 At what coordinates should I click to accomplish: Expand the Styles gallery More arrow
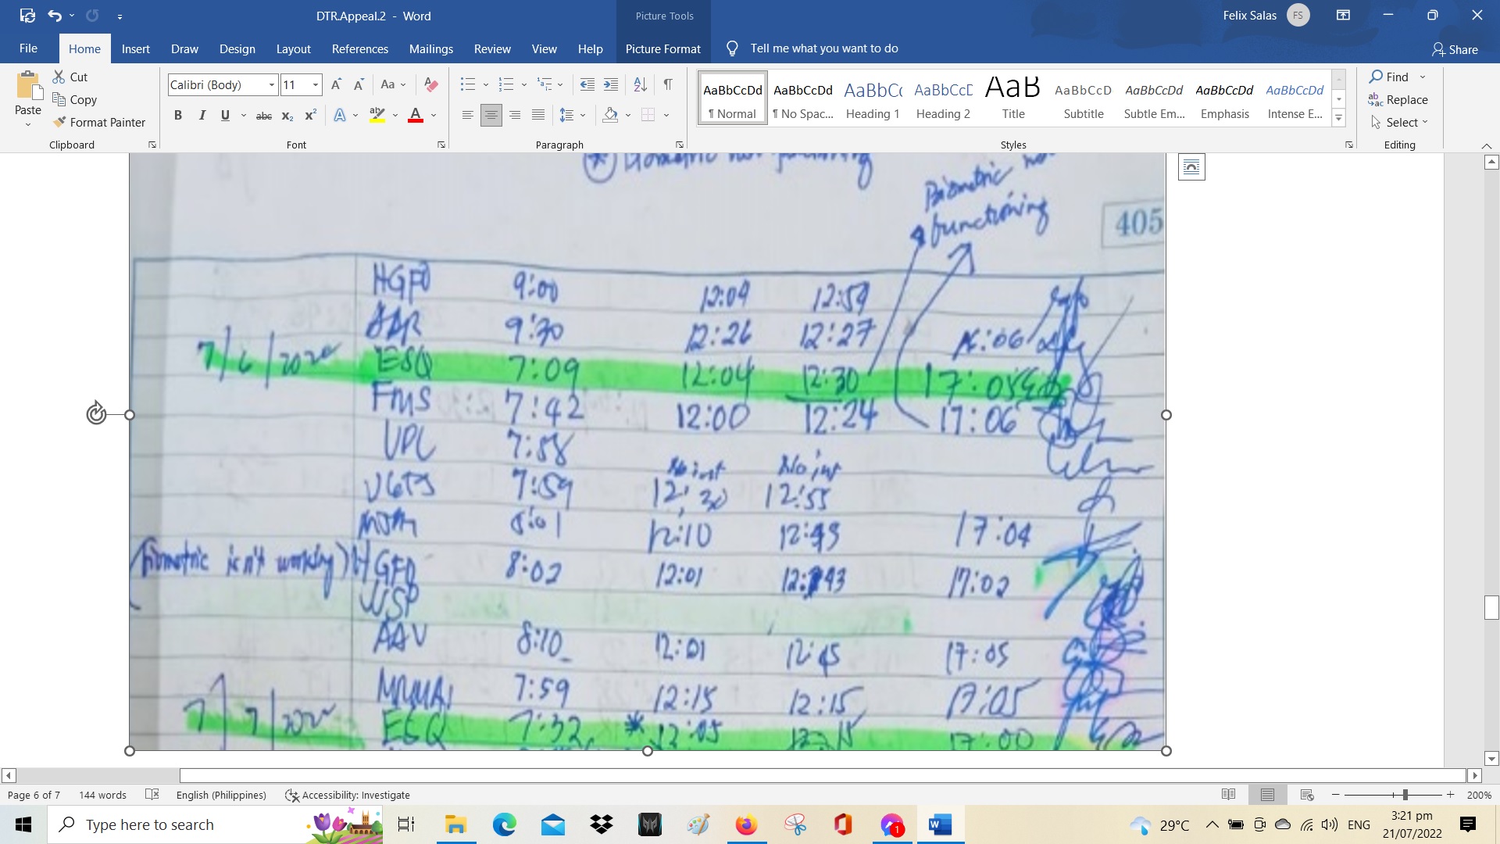pos(1338,119)
